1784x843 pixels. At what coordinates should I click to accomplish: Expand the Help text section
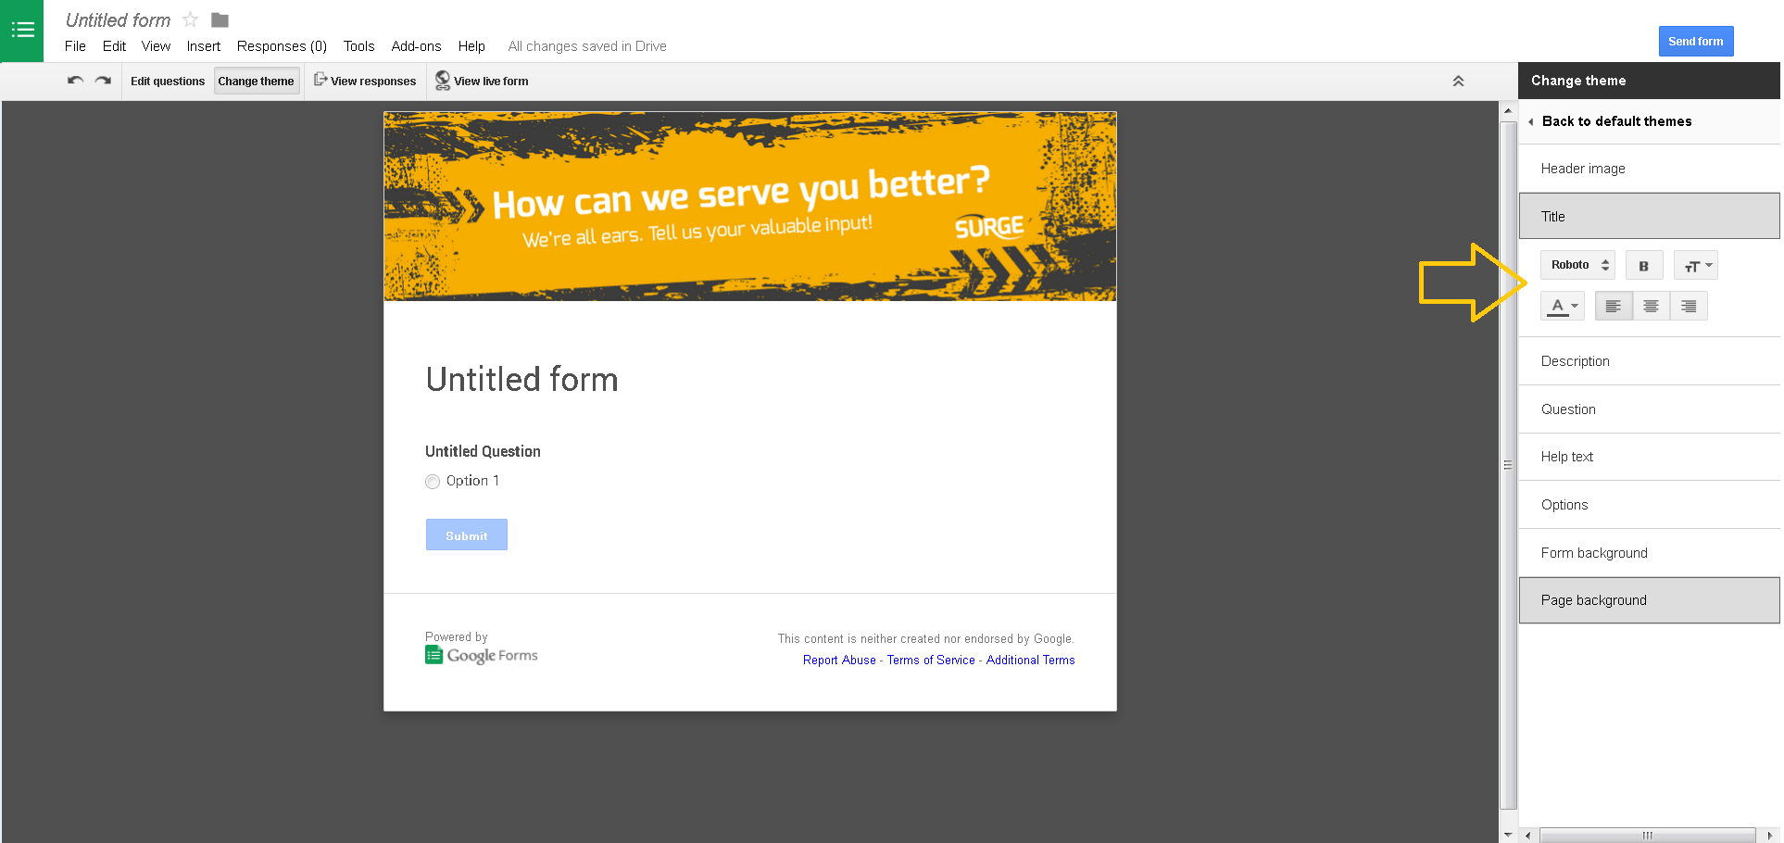click(1650, 457)
